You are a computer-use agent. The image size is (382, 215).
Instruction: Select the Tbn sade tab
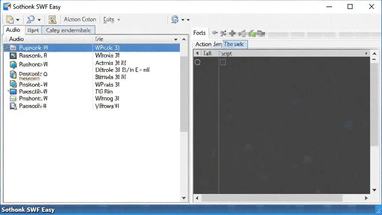(x=235, y=44)
